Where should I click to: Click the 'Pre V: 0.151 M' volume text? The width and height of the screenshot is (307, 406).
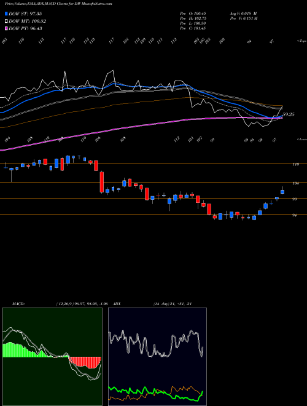tap(244, 18)
